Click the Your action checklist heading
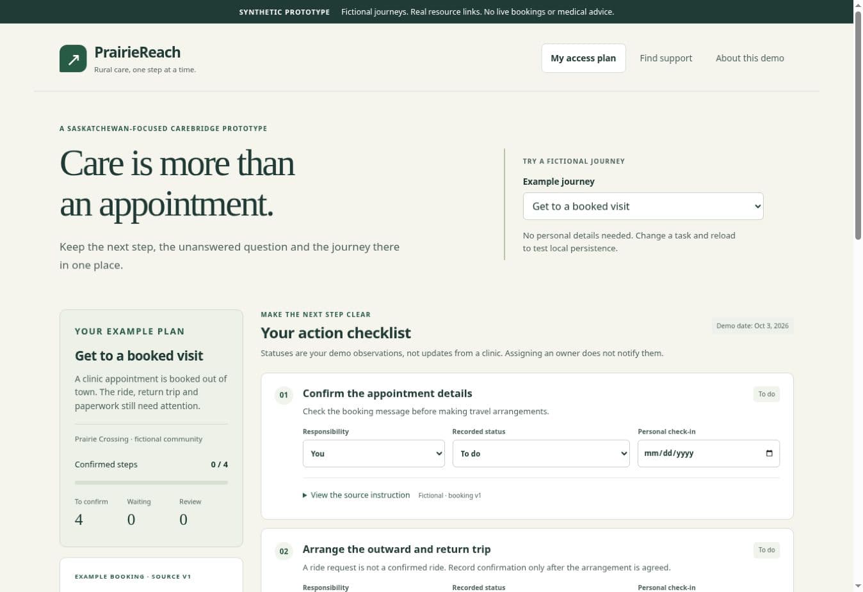Screen dimensions: 863x592 336,333
